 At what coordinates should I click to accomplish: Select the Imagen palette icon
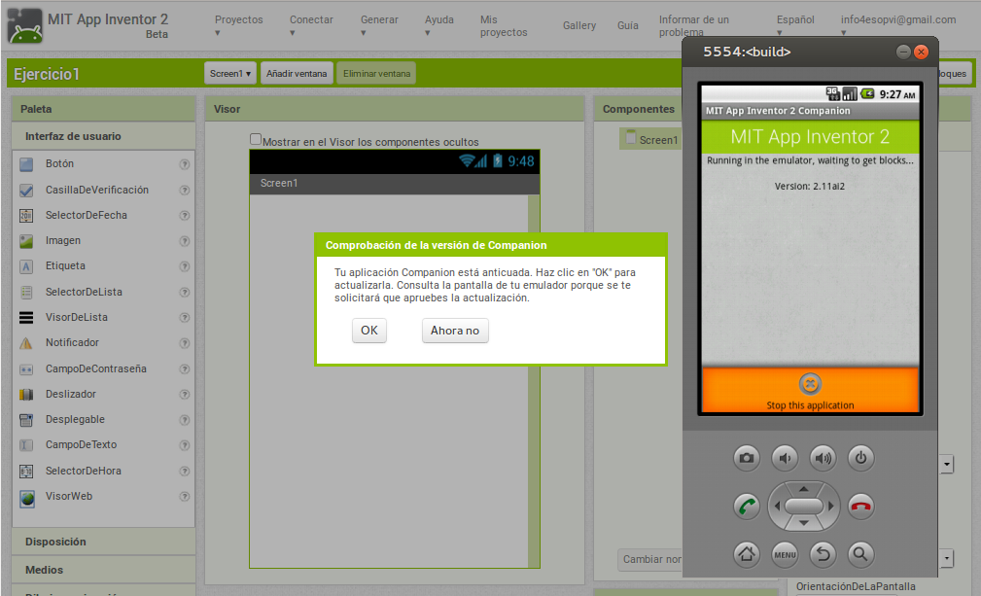(x=26, y=241)
